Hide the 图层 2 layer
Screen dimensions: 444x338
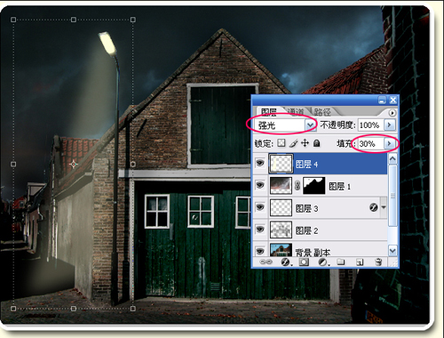pyautogui.click(x=260, y=229)
